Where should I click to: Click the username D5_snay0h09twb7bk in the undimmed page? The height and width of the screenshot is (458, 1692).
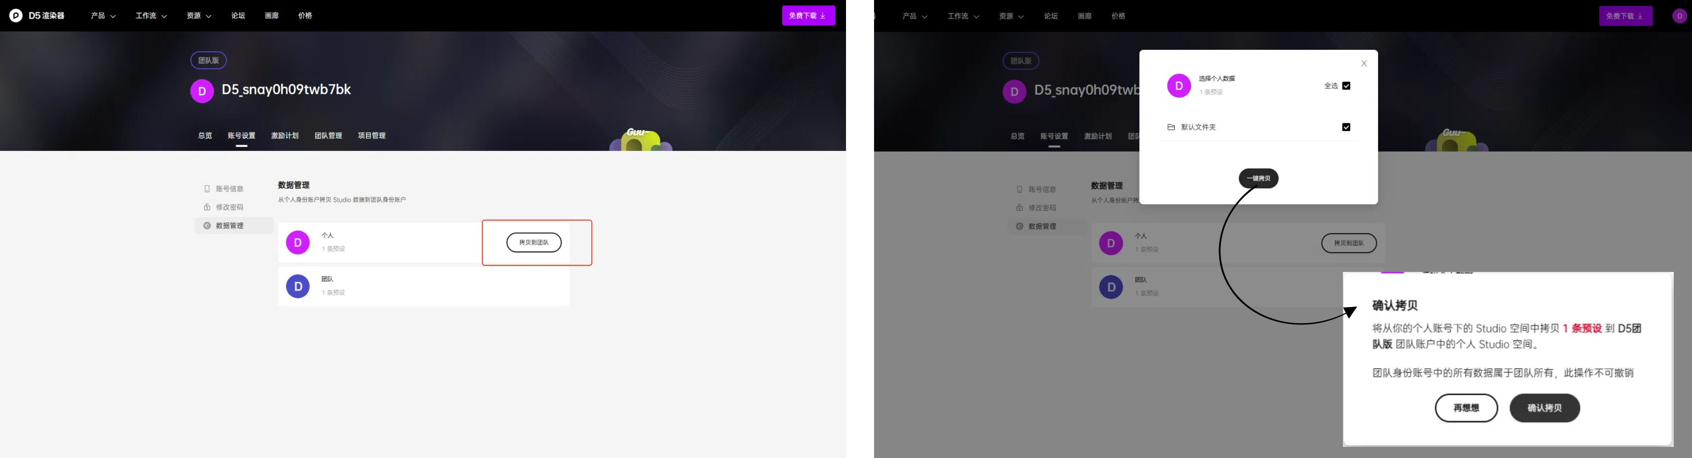pos(286,90)
